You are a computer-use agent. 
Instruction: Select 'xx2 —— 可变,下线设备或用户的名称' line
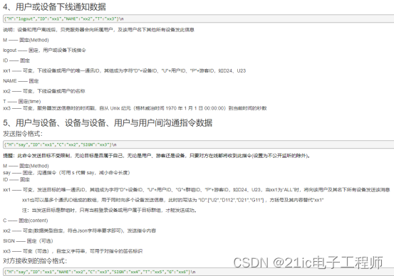tap(44, 91)
